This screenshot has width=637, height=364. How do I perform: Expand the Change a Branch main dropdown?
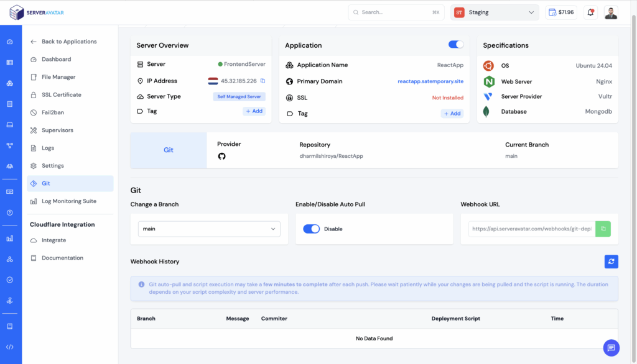(209, 229)
